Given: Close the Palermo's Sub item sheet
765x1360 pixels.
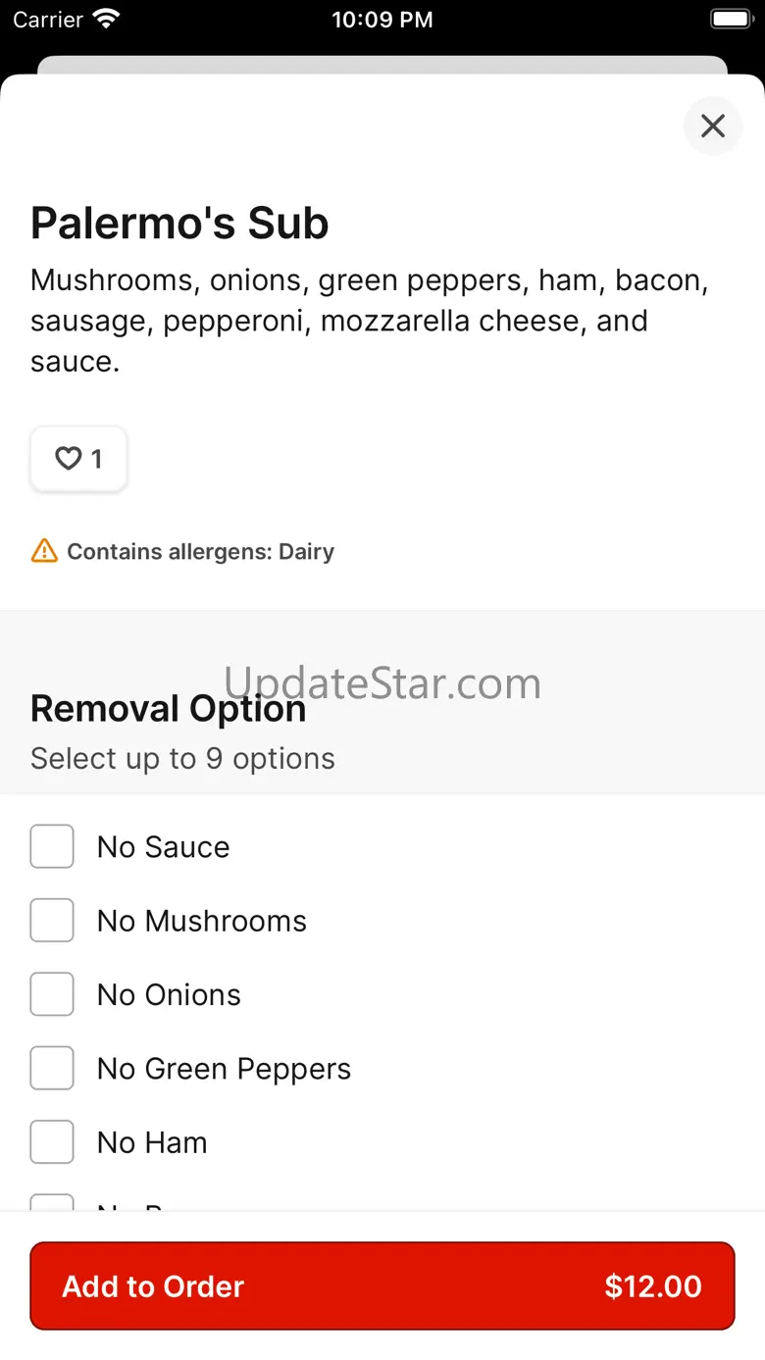Looking at the screenshot, I should click(713, 126).
